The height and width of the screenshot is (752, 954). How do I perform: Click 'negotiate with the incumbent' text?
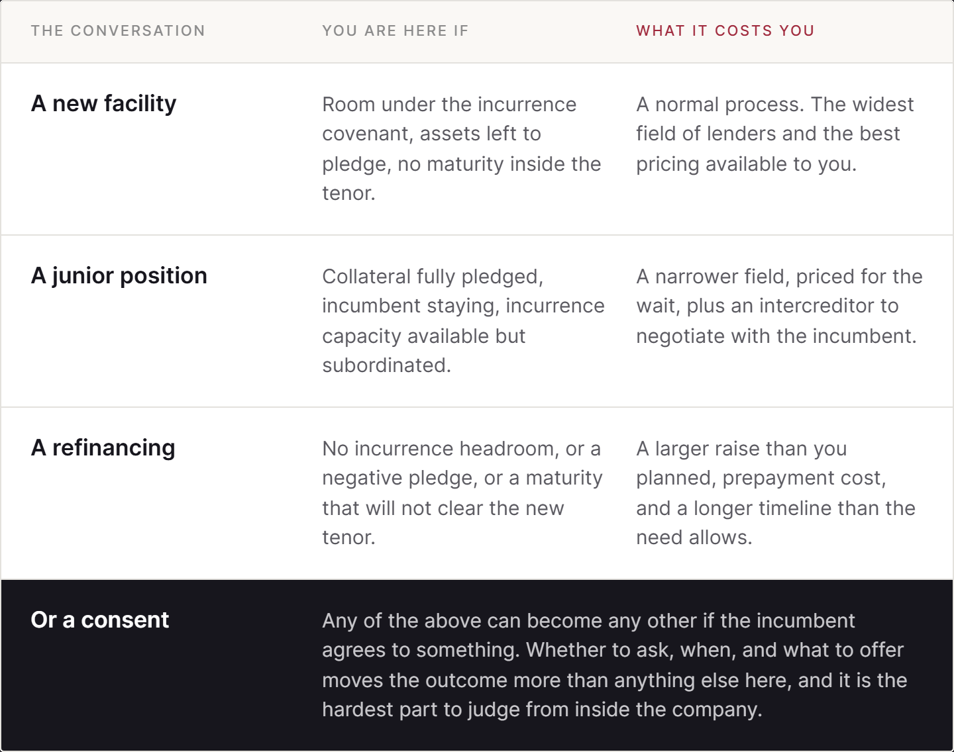tap(776, 336)
